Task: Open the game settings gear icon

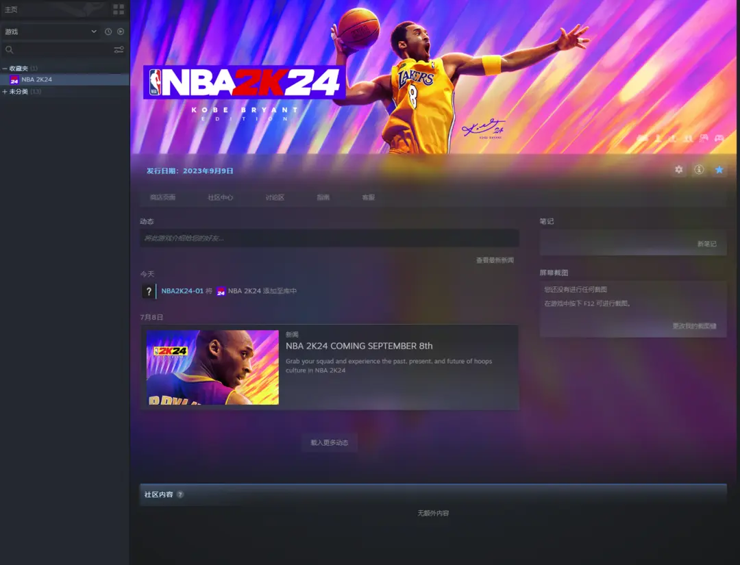Action: point(678,169)
